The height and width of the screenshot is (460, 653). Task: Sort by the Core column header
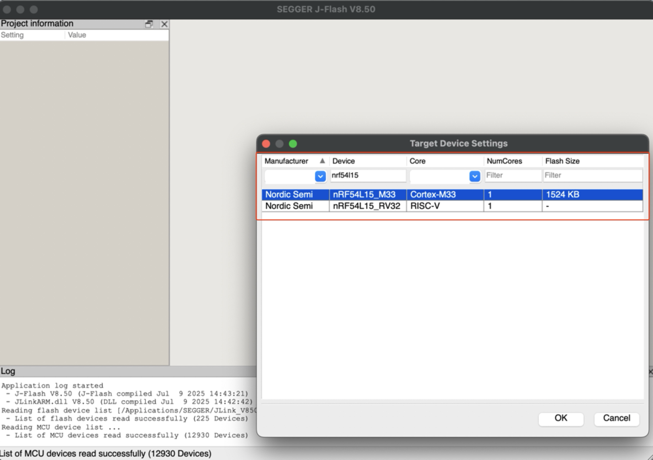[x=445, y=161]
